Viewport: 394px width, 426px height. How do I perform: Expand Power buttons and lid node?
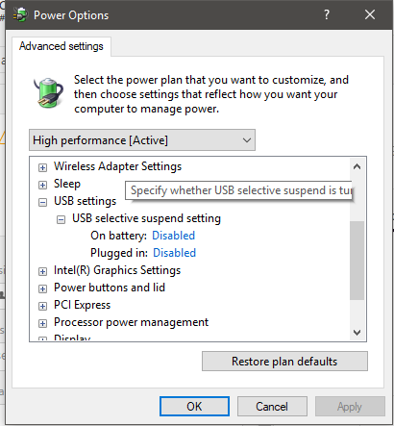42,288
